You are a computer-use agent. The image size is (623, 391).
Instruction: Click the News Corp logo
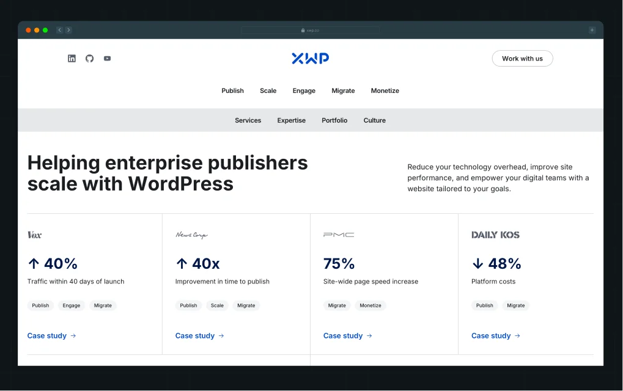(x=191, y=235)
